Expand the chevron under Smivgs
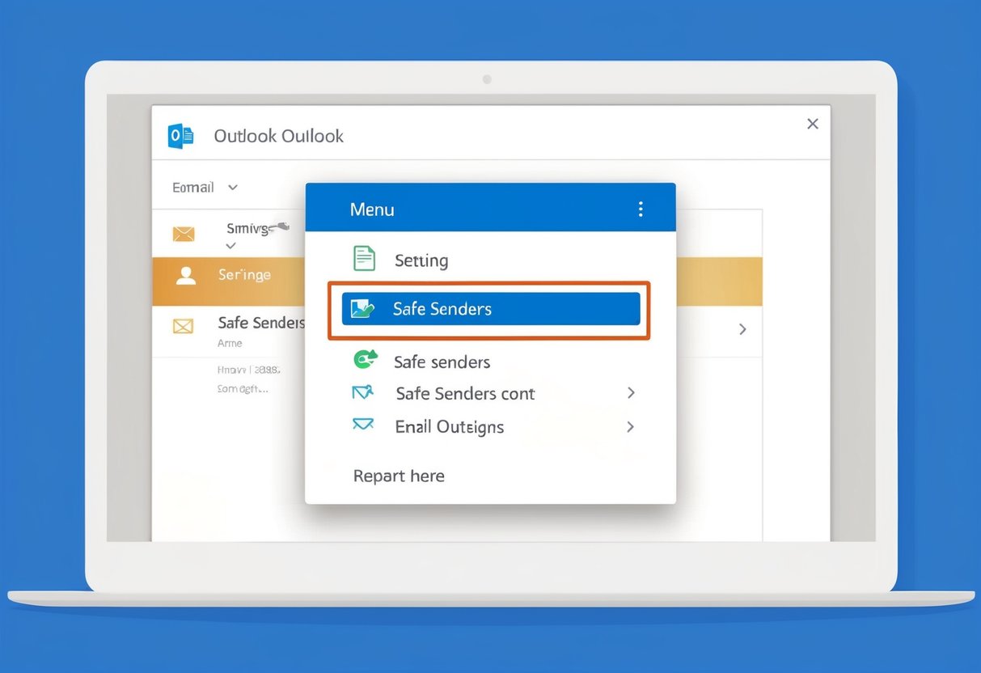 tap(230, 247)
